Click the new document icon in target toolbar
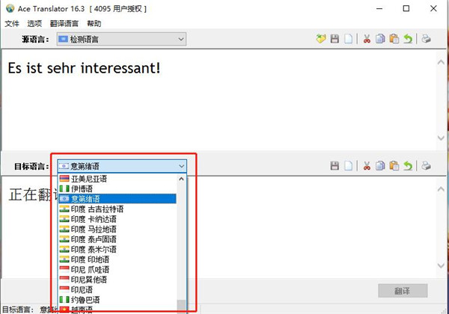Image resolution: width=449 pixels, height=314 pixels. 349,166
